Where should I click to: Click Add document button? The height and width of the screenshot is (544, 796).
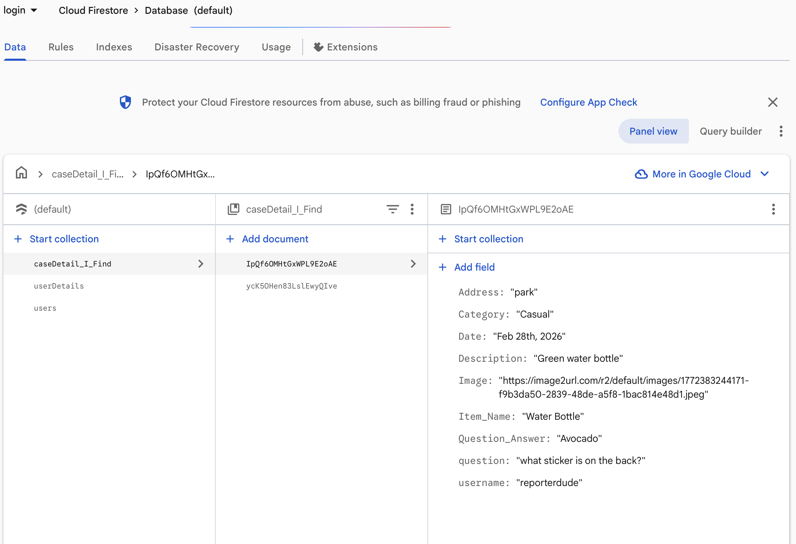point(275,239)
